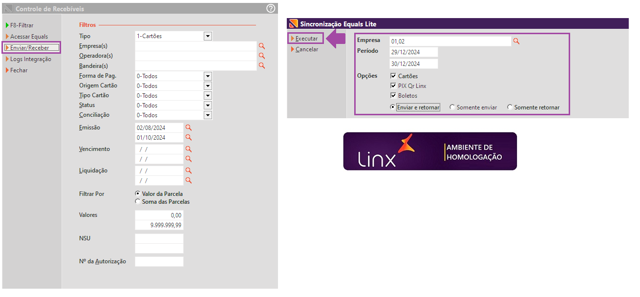
Task: Expand the Status dropdown
Action: (x=208, y=106)
